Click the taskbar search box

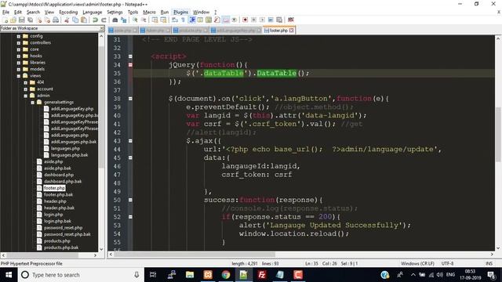point(81,275)
